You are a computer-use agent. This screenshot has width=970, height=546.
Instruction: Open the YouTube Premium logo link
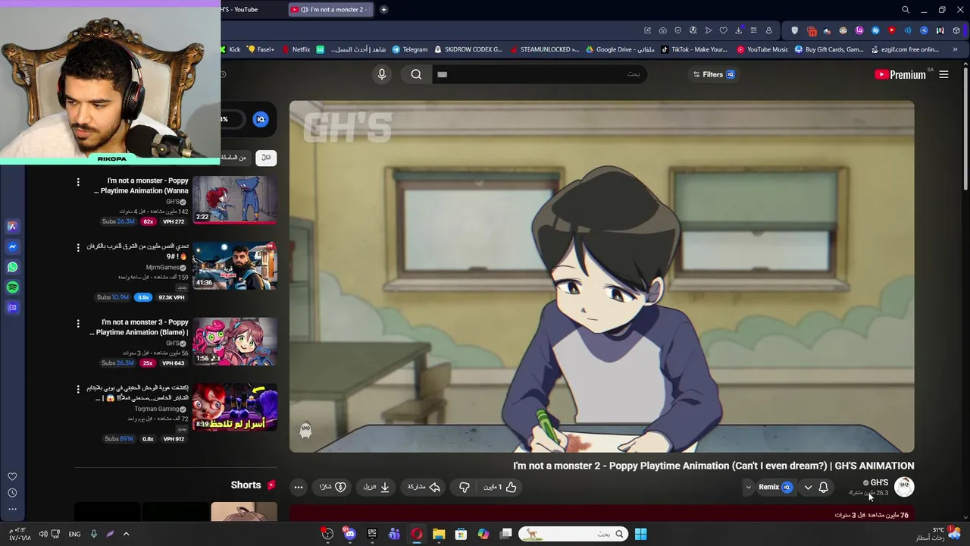pos(900,74)
